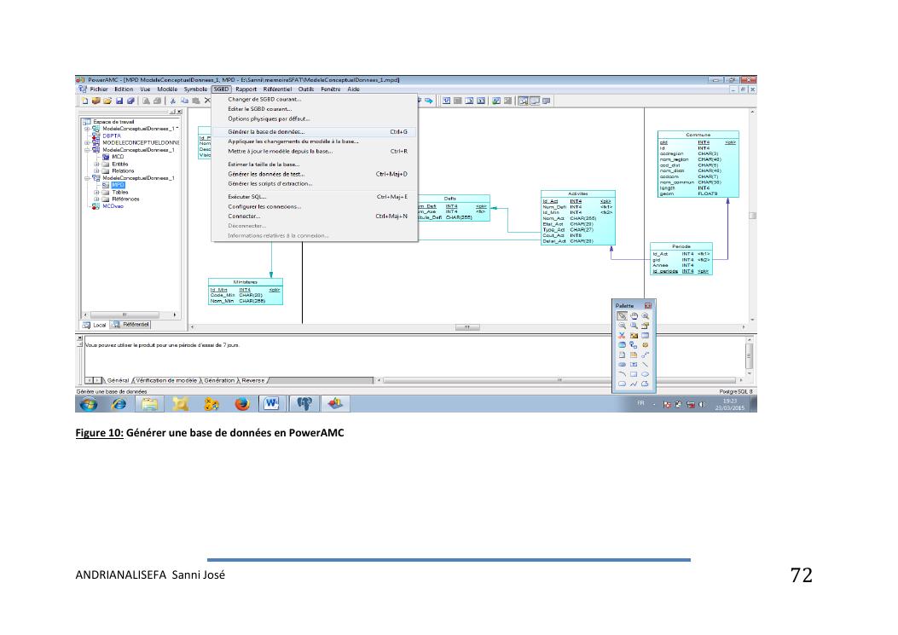Select the grabber hand tool in Palette
The width and height of the screenshot is (898, 635).
[634, 315]
